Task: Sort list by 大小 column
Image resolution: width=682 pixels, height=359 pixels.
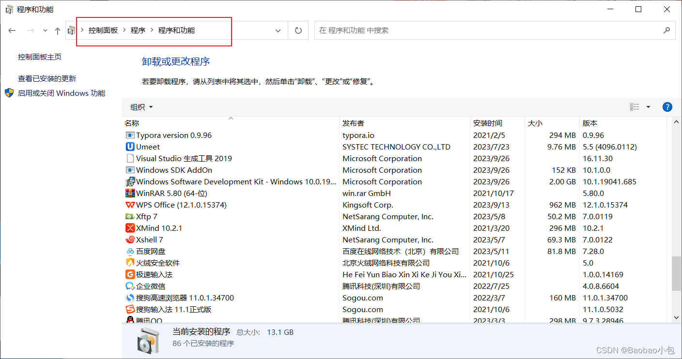Action: coord(552,123)
